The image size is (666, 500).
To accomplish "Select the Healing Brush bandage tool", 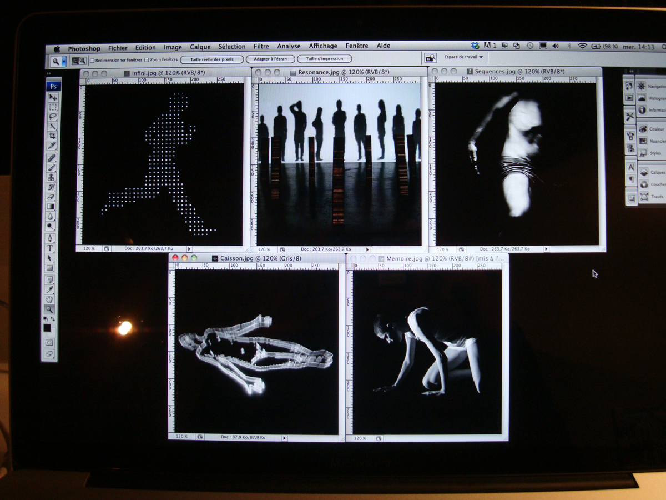I will pos(52,158).
